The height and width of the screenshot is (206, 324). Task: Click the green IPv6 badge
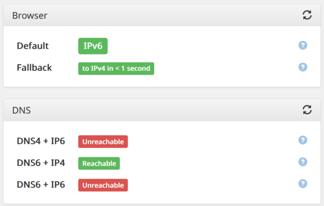click(93, 46)
